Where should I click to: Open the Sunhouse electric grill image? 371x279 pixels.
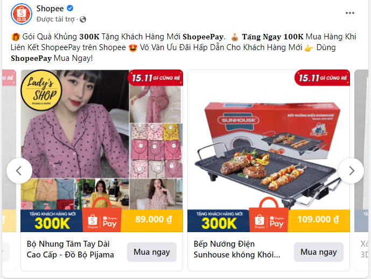point(269,151)
